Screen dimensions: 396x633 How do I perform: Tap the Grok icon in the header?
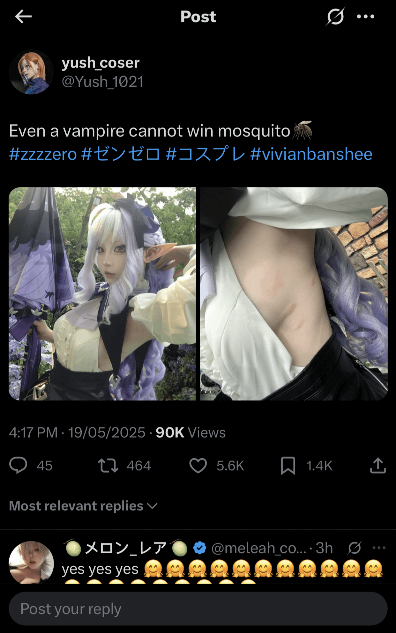335,17
